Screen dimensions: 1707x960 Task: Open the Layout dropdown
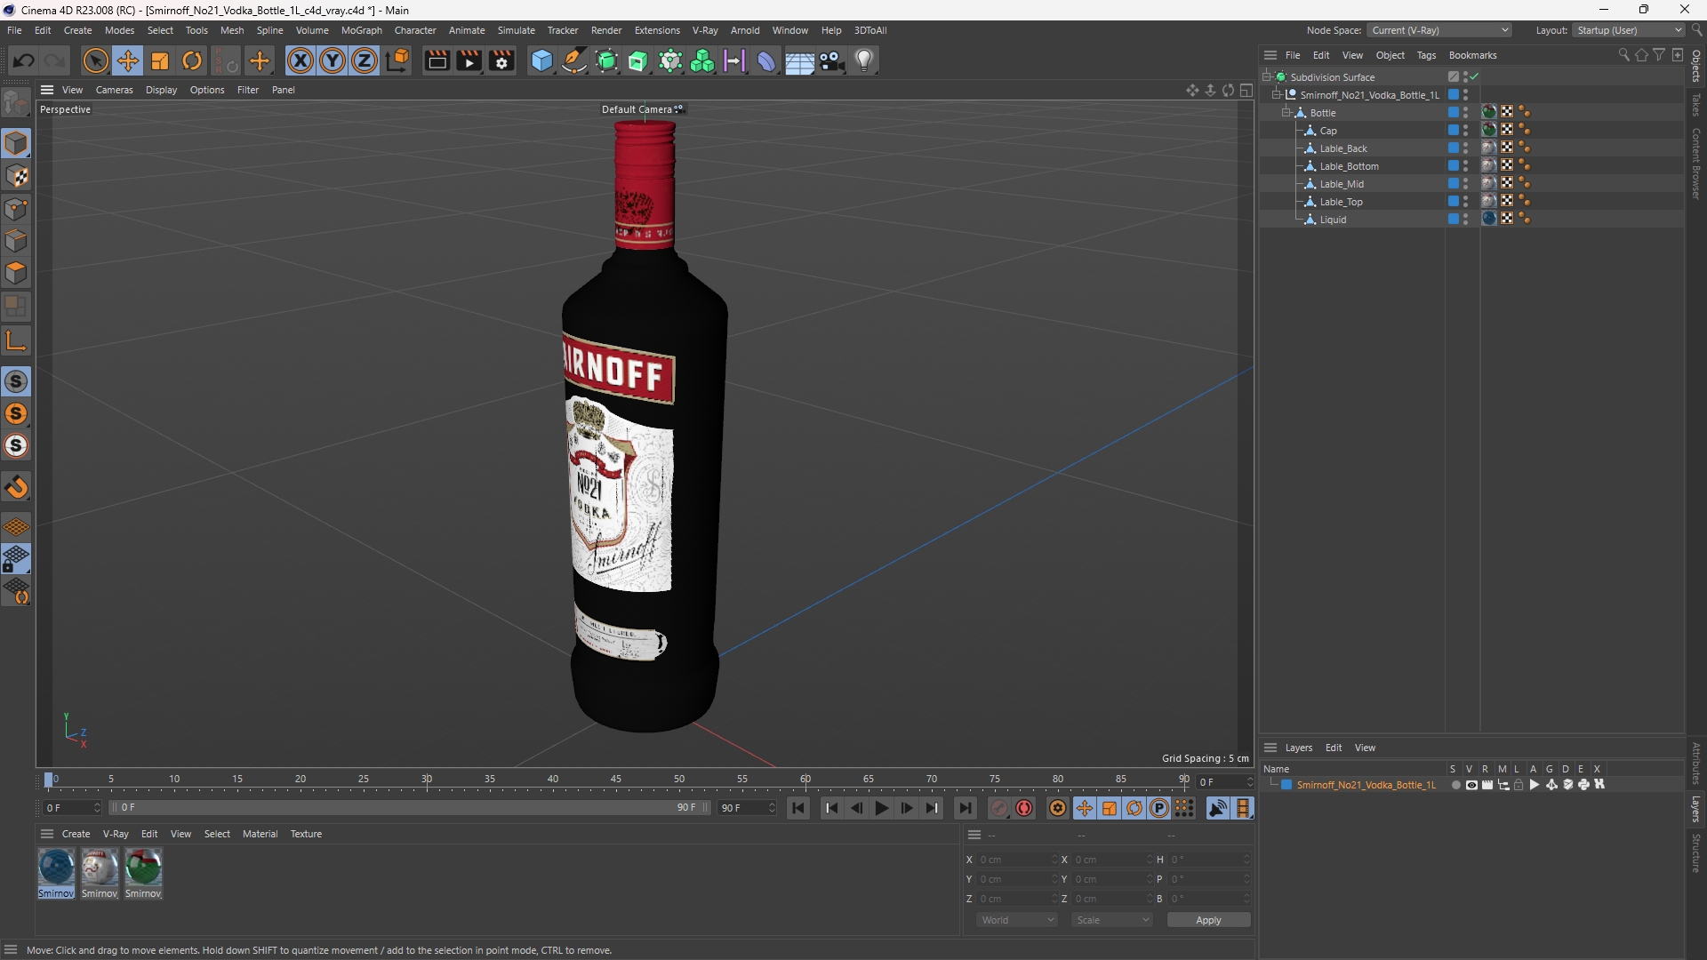(1629, 30)
